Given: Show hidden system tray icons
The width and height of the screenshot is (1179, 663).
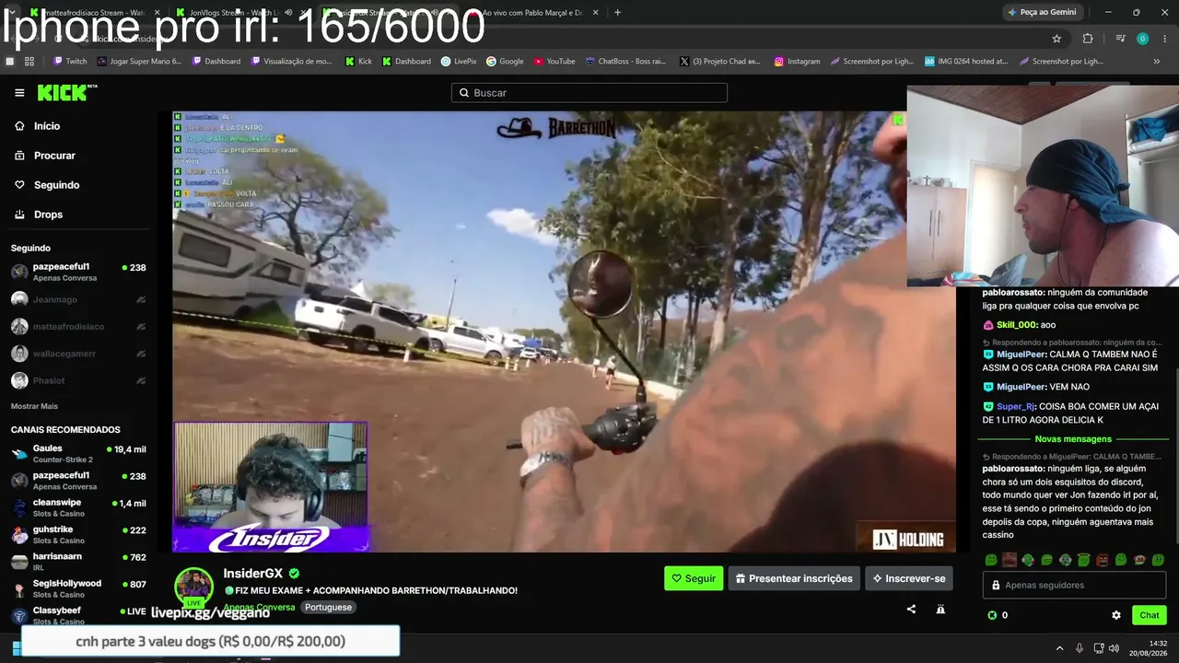Looking at the screenshot, I should pos(1059,648).
